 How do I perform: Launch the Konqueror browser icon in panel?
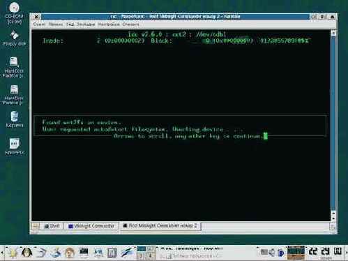coord(98,253)
